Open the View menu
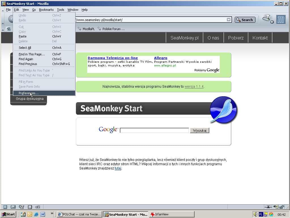The width and height of the screenshot is (290, 218). [x=25, y=10]
